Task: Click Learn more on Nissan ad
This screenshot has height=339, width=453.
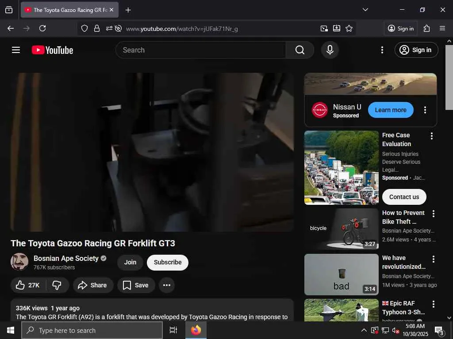Action: pos(391,110)
